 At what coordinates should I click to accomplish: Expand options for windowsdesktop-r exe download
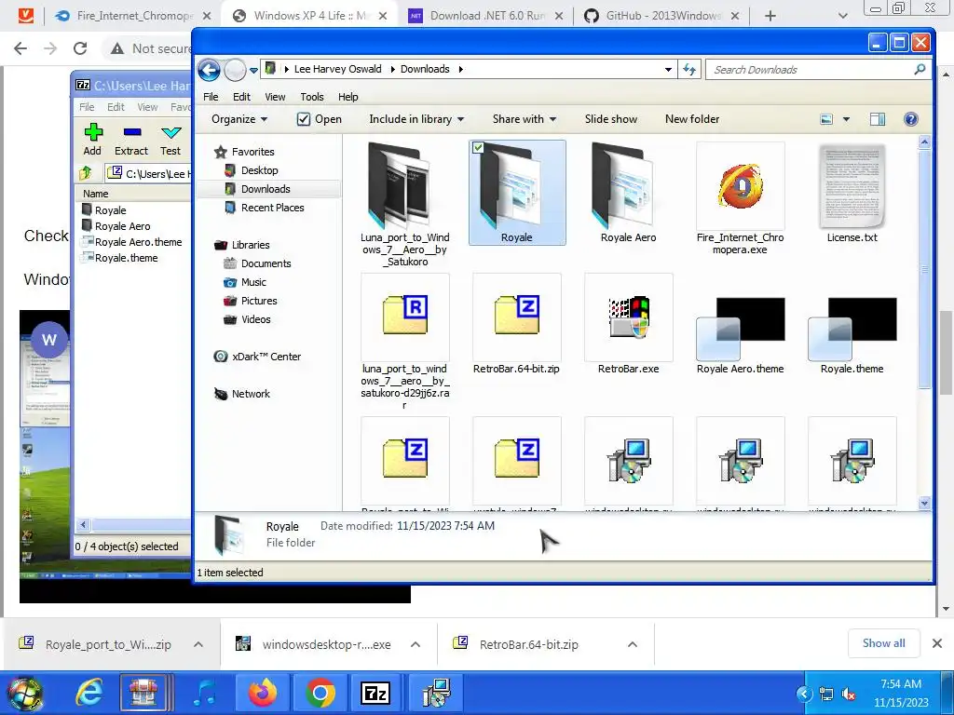point(416,644)
